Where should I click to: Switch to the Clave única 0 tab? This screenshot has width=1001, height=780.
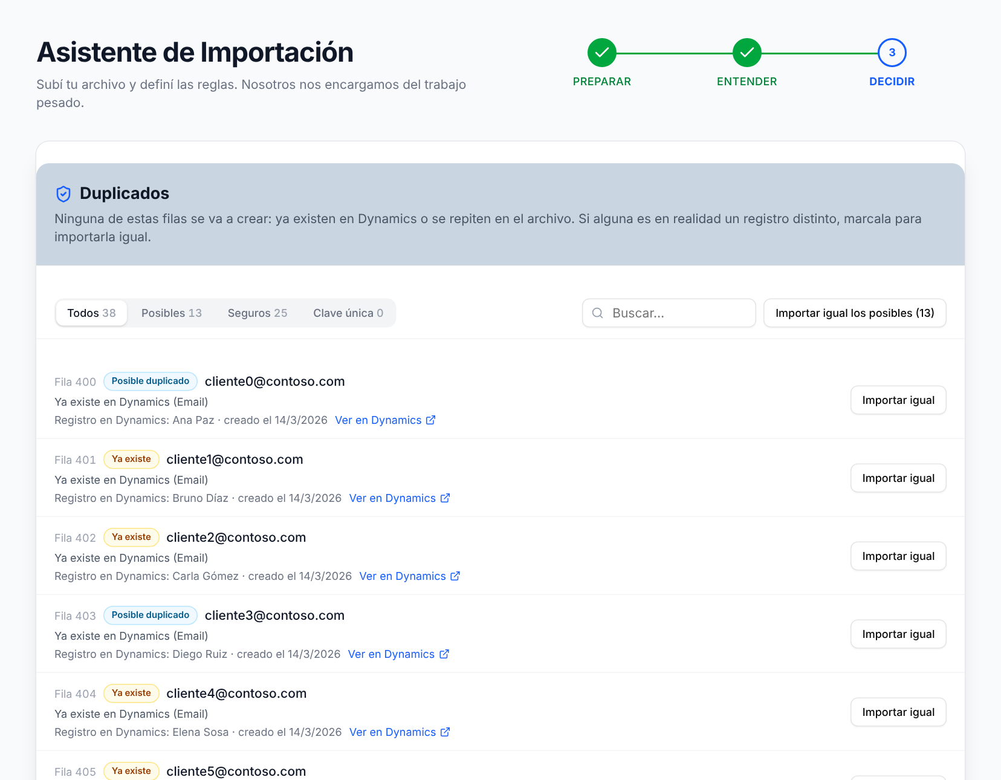pyautogui.click(x=348, y=313)
